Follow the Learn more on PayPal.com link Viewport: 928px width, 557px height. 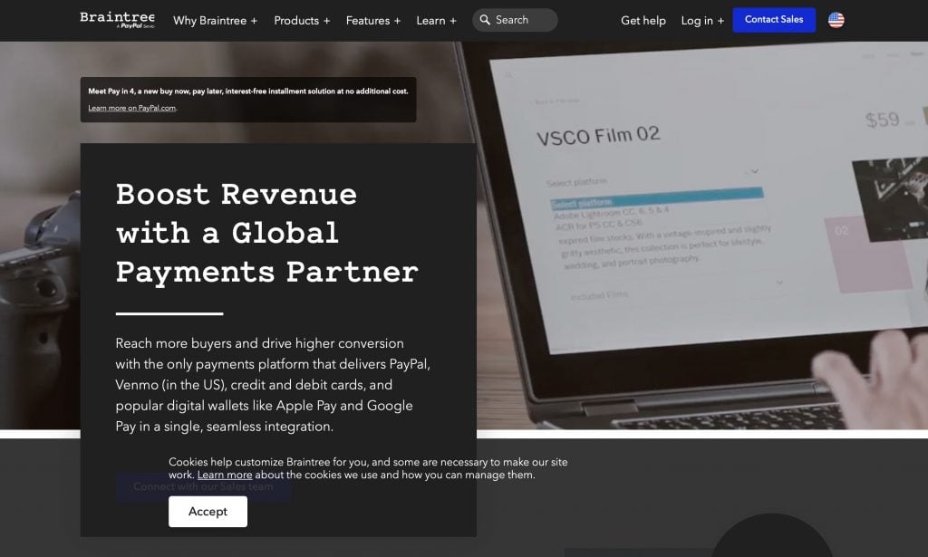tap(132, 108)
